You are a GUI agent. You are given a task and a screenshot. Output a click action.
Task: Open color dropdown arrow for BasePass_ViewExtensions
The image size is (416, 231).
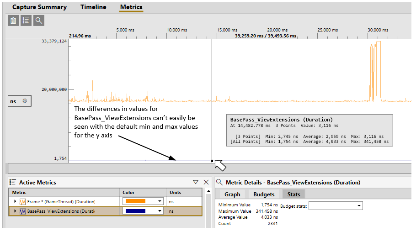coord(160,211)
